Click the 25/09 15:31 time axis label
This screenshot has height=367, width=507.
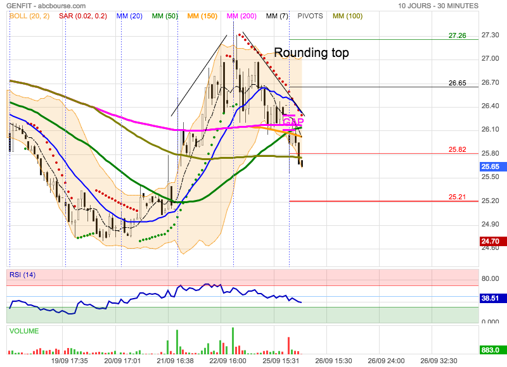click(x=281, y=361)
